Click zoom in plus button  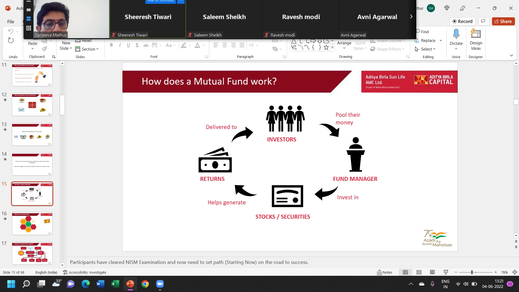495,272
